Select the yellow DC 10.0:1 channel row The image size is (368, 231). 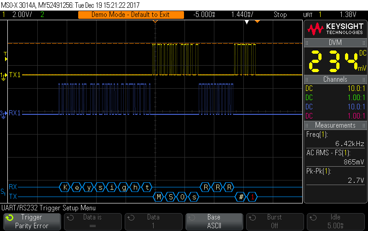click(335, 89)
